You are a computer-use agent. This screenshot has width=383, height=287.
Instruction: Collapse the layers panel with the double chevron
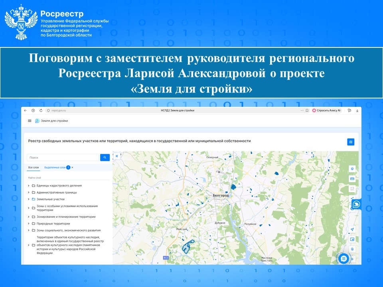pyautogui.click(x=117, y=156)
